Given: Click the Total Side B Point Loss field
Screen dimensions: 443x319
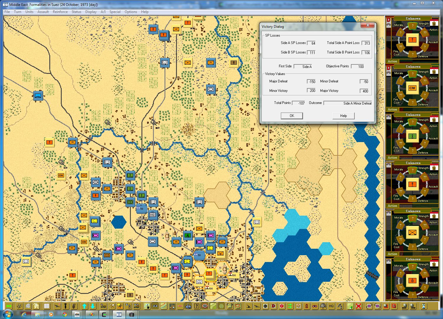Looking at the screenshot, I should (366, 53).
